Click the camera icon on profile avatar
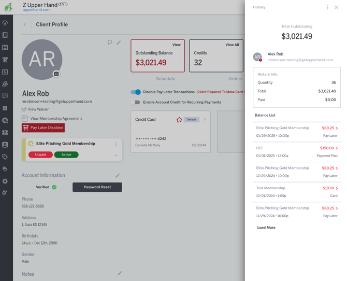 56,74
